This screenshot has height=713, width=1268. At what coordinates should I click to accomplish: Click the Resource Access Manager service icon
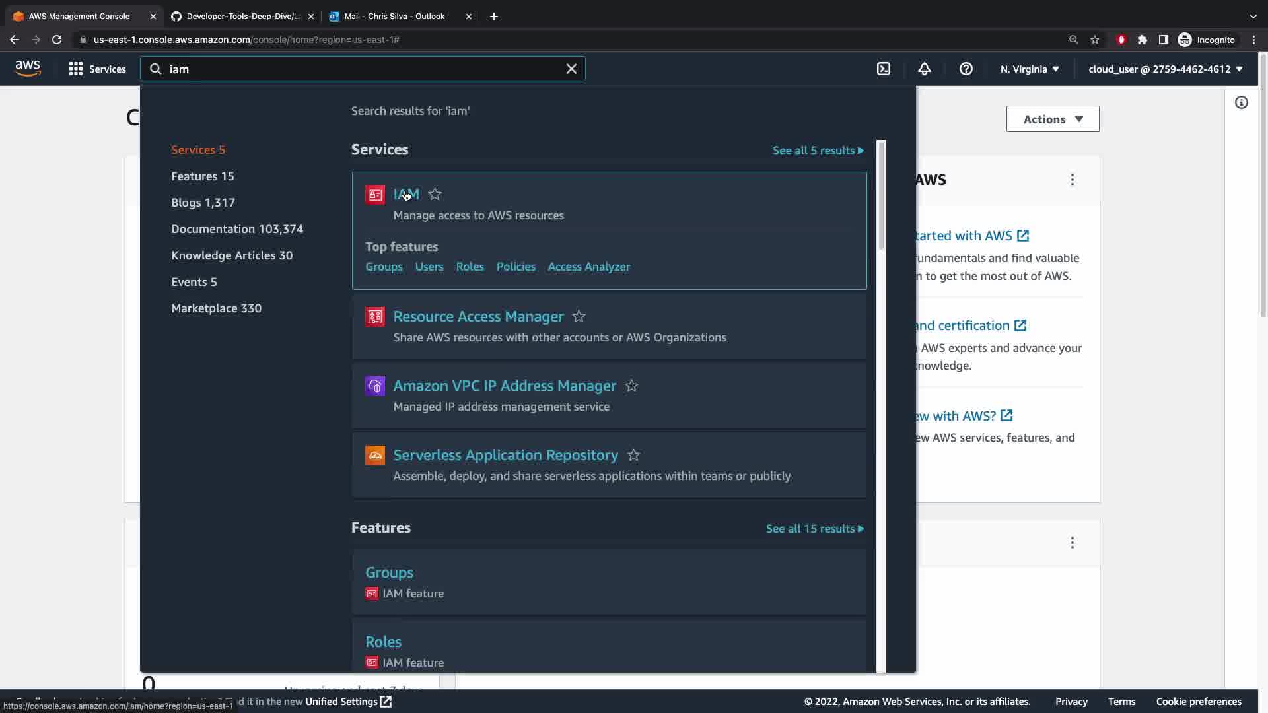(375, 317)
